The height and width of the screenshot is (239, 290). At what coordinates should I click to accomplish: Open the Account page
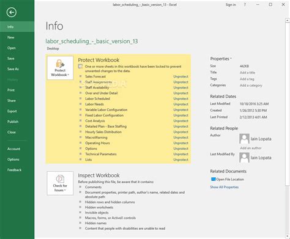pos(17,149)
